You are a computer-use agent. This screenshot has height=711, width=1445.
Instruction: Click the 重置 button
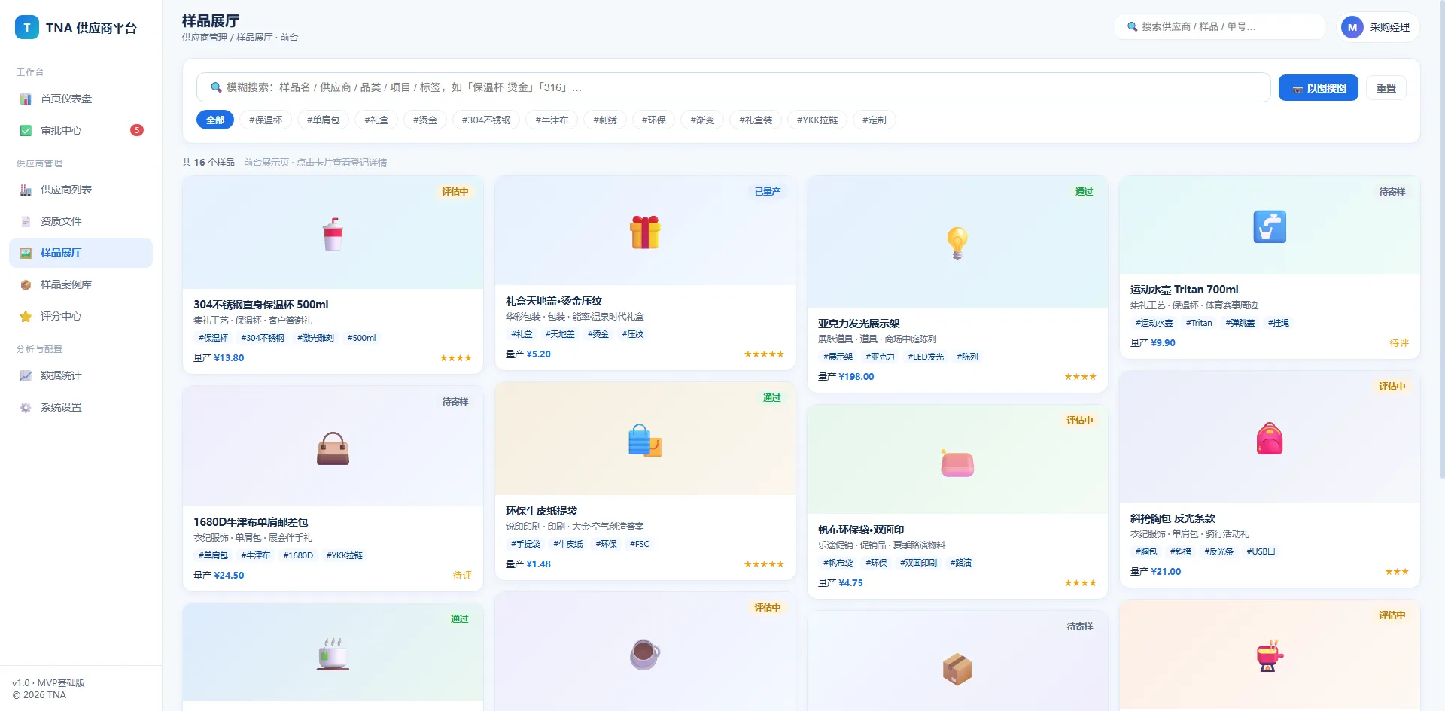[x=1386, y=88]
